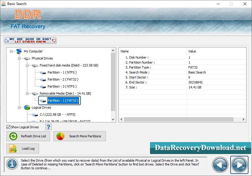Select highlighted Partition - 1 (FAT32)
This screenshot has height=176, width=252.
(x=63, y=100)
